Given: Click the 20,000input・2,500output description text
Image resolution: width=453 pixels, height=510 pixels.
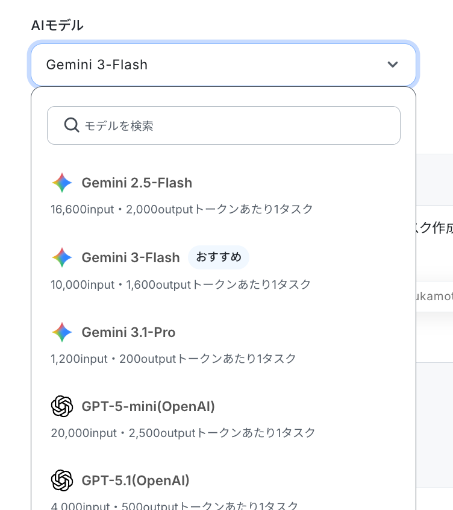Looking at the screenshot, I should coord(183,433).
